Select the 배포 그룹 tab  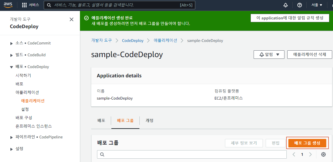pos(125,120)
